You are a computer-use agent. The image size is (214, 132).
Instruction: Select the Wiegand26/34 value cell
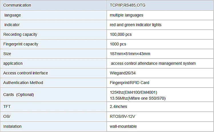(160, 73)
